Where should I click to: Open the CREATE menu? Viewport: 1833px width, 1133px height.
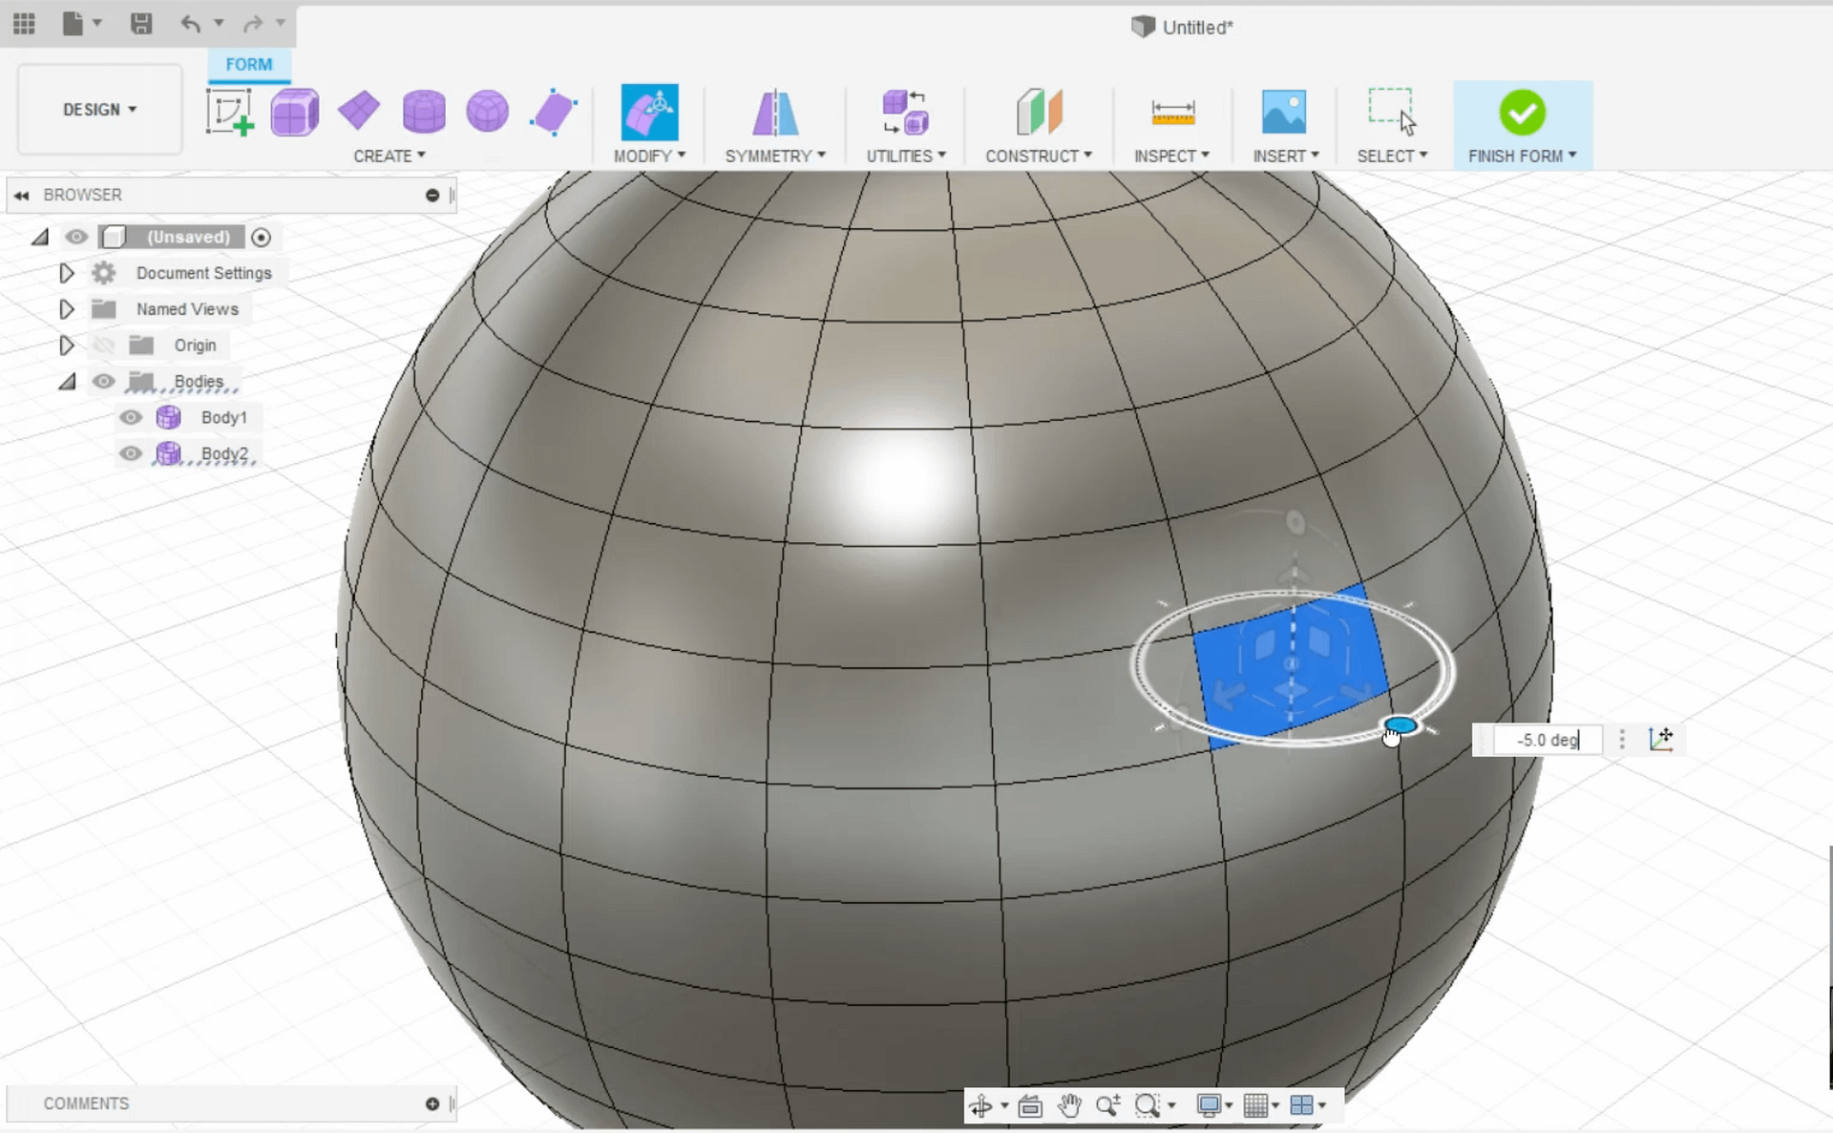click(390, 156)
